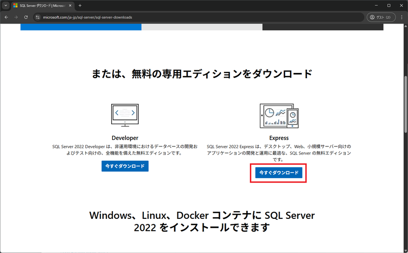The image size is (408, 253).
Task: Select the SQL Server ダウンロード tab
Action: pyautogui.click(x=42, y=6)
